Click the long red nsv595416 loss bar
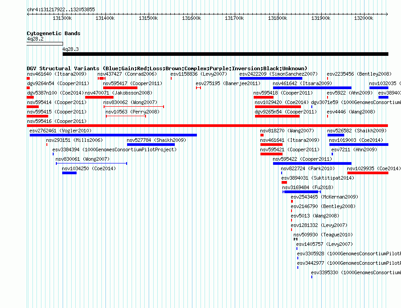Image resolution: width=401 pixels, height=308 pixels. point(207,126)
